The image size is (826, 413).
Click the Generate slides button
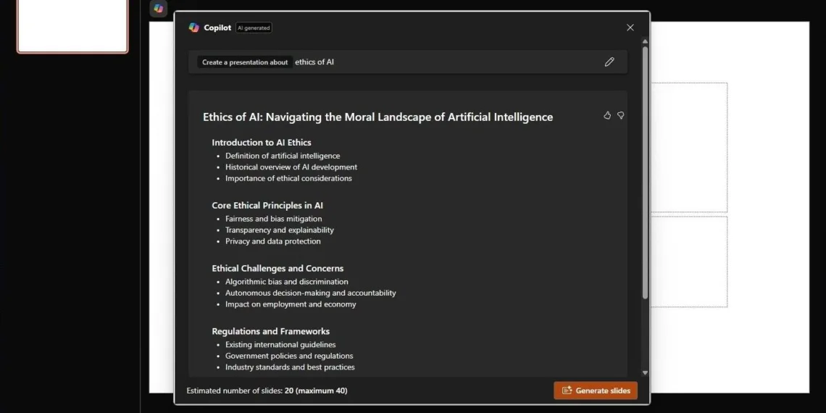coord(596,391)
